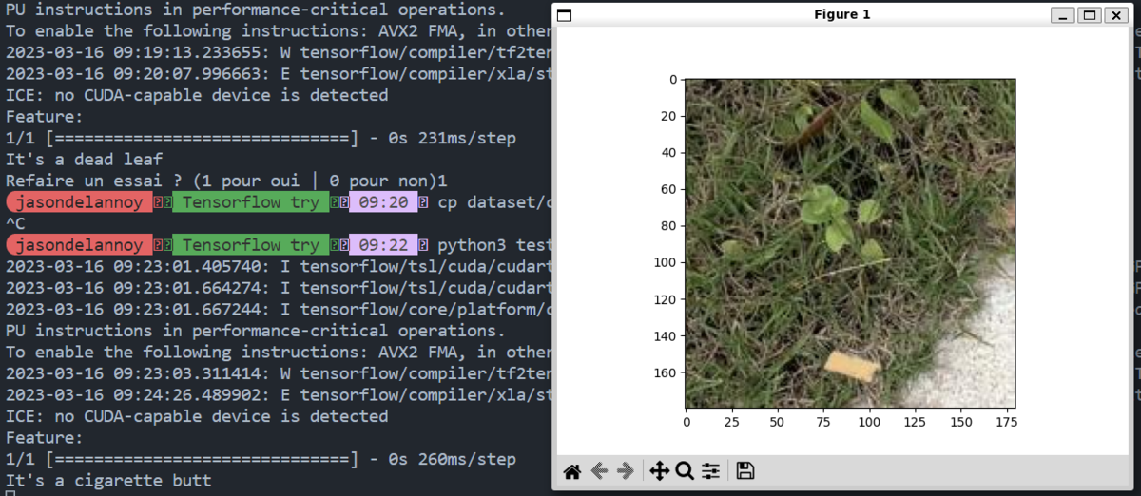Click the cigarette butt in the plot image

(x=850, y=366)
